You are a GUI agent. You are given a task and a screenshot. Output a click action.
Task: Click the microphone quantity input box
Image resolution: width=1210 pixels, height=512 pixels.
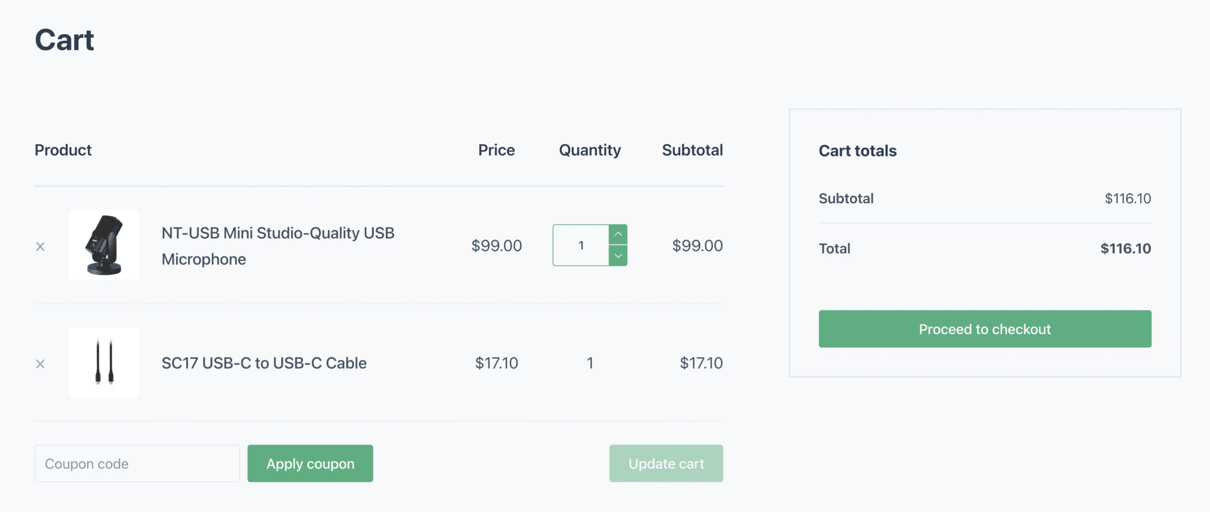click(x=581, y=245)
